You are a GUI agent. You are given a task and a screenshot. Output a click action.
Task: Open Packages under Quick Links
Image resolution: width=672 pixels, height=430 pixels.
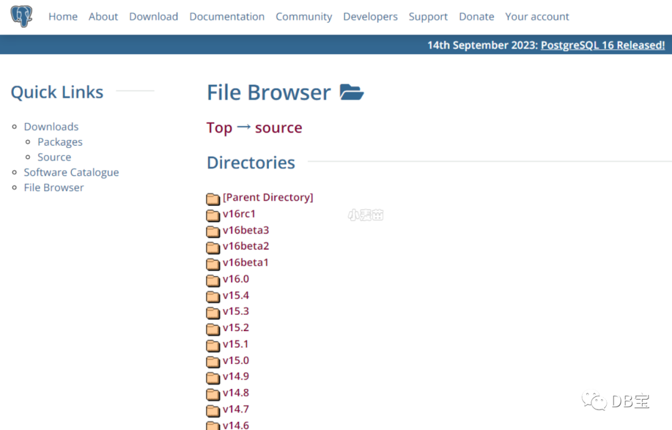pos(60,142)
